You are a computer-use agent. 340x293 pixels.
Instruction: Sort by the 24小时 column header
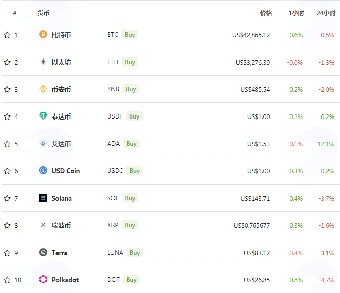pos(326,13)
